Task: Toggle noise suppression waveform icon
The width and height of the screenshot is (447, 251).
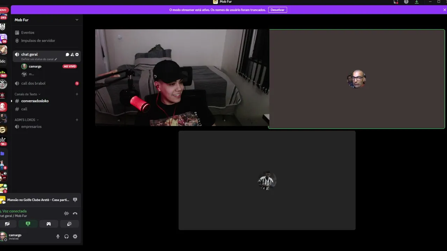Action: [x=66, y=213]
